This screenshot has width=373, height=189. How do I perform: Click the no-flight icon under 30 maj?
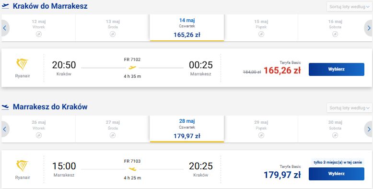click(x=335, y=135)
